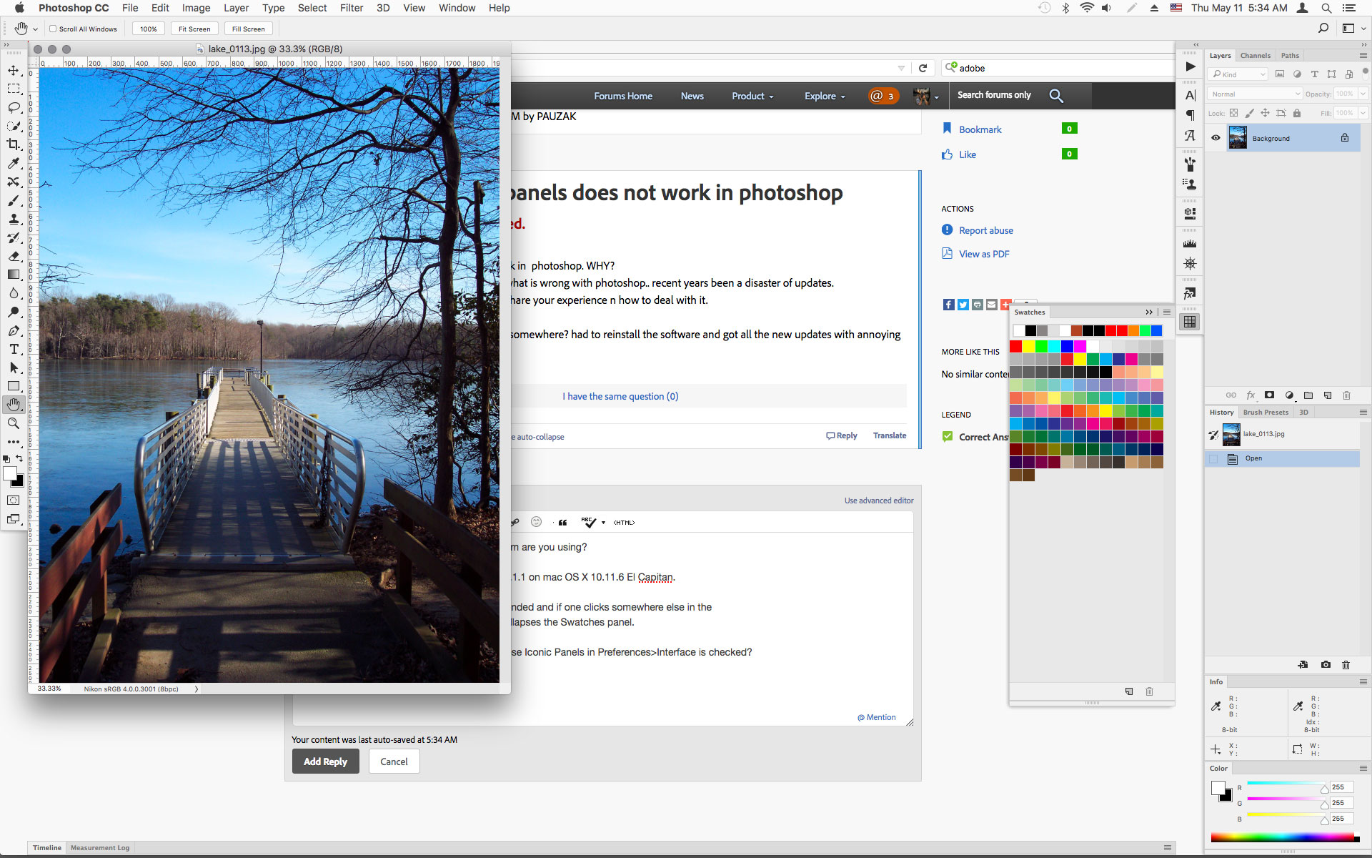Select the Eyedropper tool

coord(14,164)
